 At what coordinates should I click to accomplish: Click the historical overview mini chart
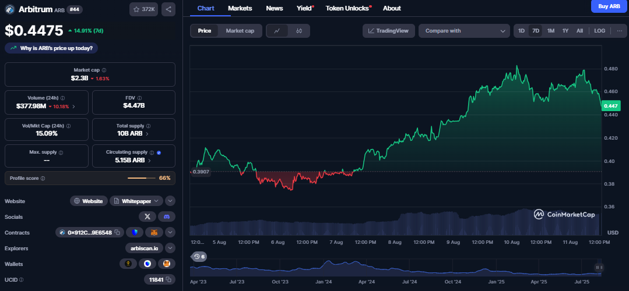pos(396,267)
